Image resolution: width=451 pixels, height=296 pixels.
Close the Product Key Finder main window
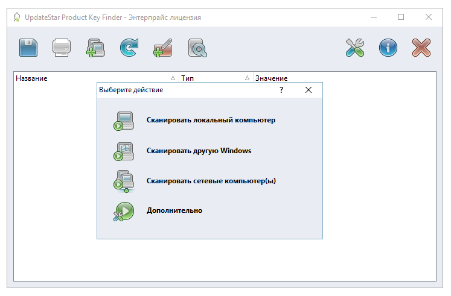[x=429, y=17]
